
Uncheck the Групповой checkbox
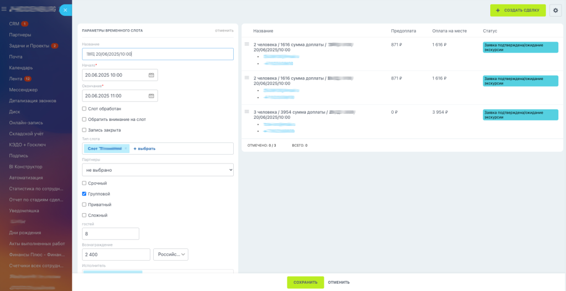pos(84,194)
